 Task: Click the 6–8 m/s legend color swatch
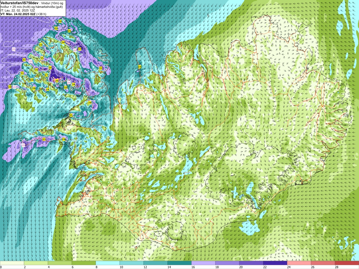point(84,263)
